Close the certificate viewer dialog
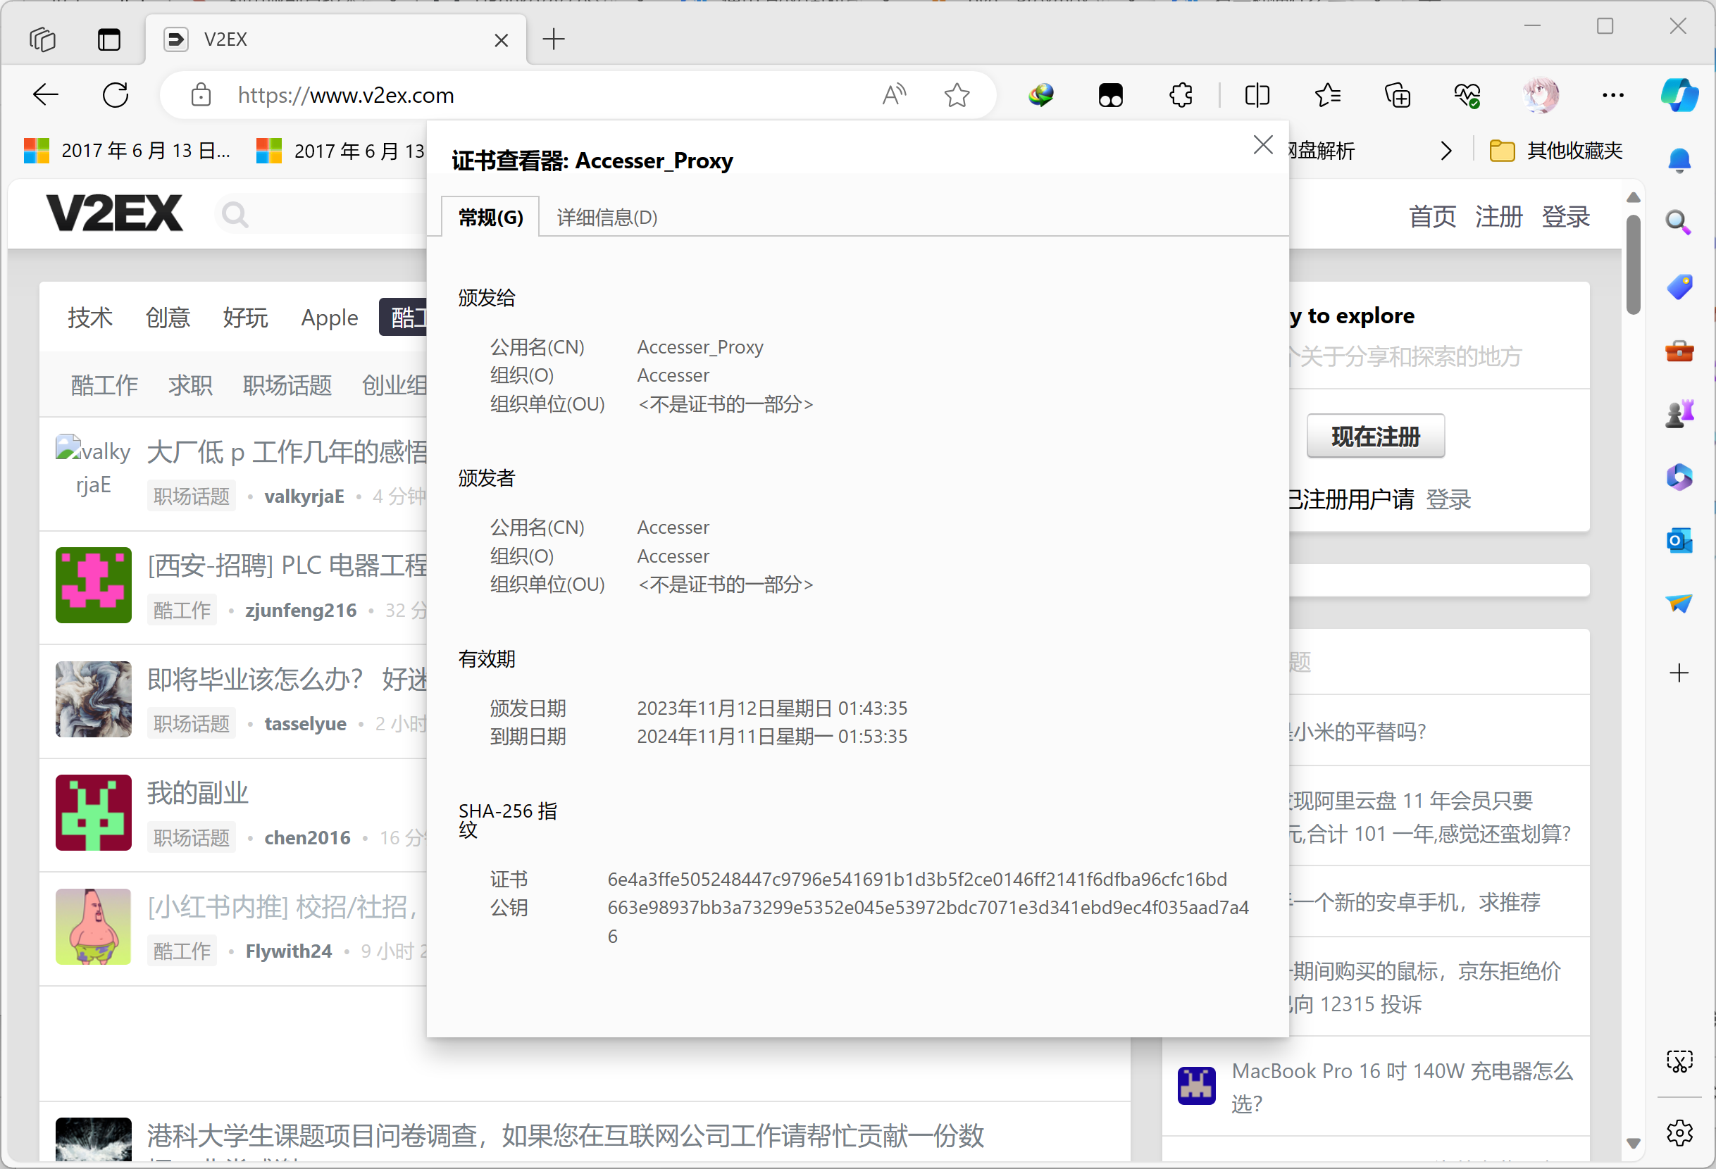1716x1169 pixels. click(x=1262, y=144)
